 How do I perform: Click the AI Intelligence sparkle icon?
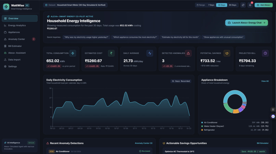click(5, 143)
